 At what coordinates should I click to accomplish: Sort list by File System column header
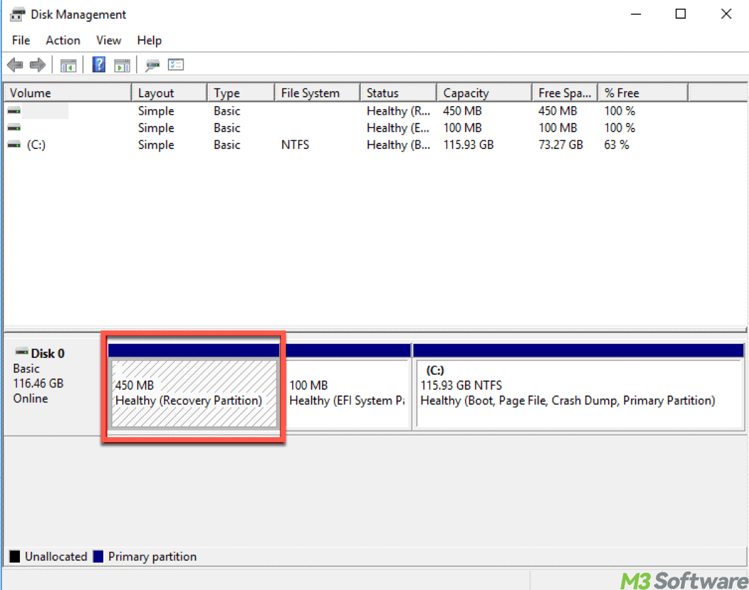point(316,93)
